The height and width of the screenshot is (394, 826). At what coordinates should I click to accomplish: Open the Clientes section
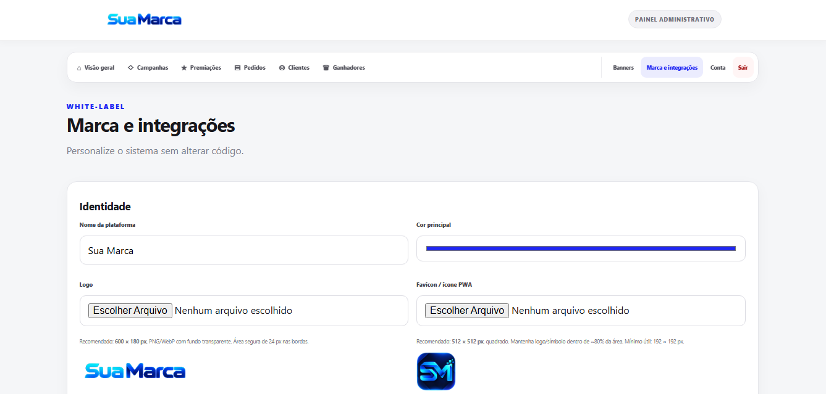294,68
